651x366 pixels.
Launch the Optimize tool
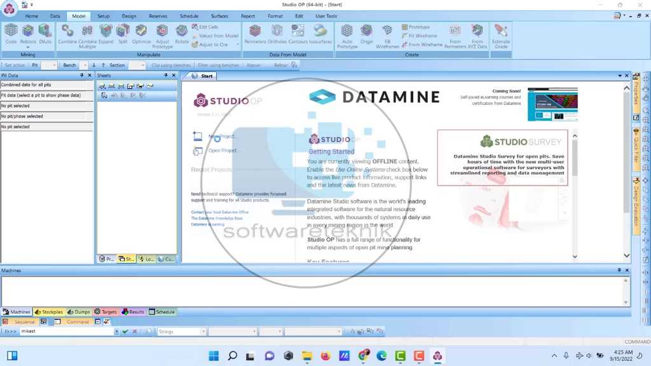[142, 34]
